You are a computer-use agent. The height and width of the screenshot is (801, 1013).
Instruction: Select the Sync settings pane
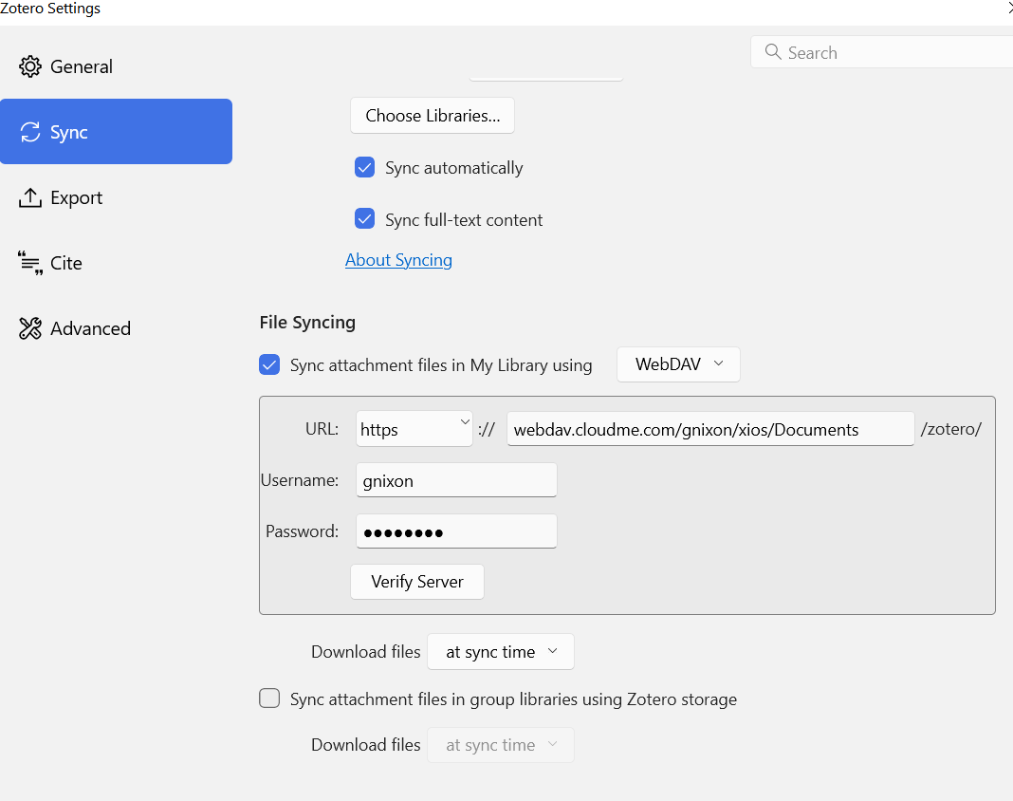pyautogui.click(x=117, y=132)
